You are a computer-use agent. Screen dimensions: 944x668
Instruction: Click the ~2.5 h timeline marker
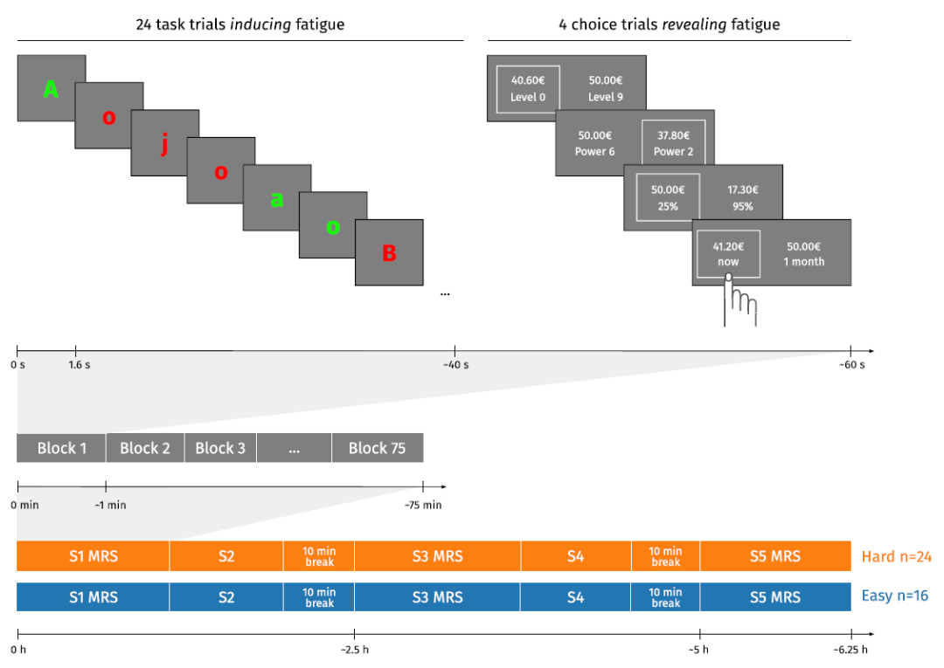click(355, 650)
